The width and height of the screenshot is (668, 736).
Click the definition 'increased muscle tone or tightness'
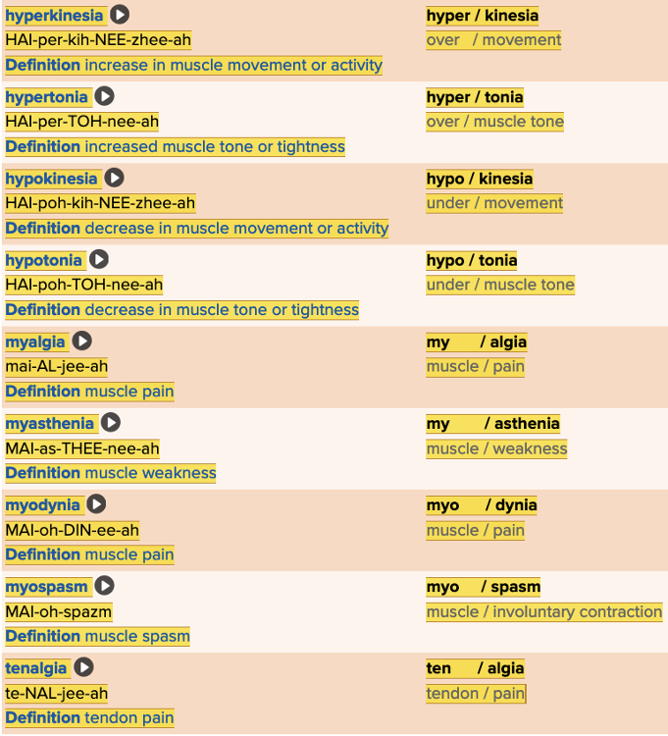click(x=214, y=146)
